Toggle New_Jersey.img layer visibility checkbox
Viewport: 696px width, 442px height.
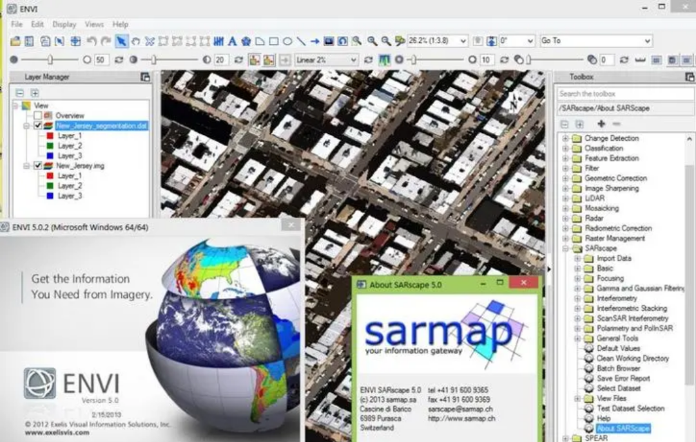pyautogui.click(x=38, y=166)
